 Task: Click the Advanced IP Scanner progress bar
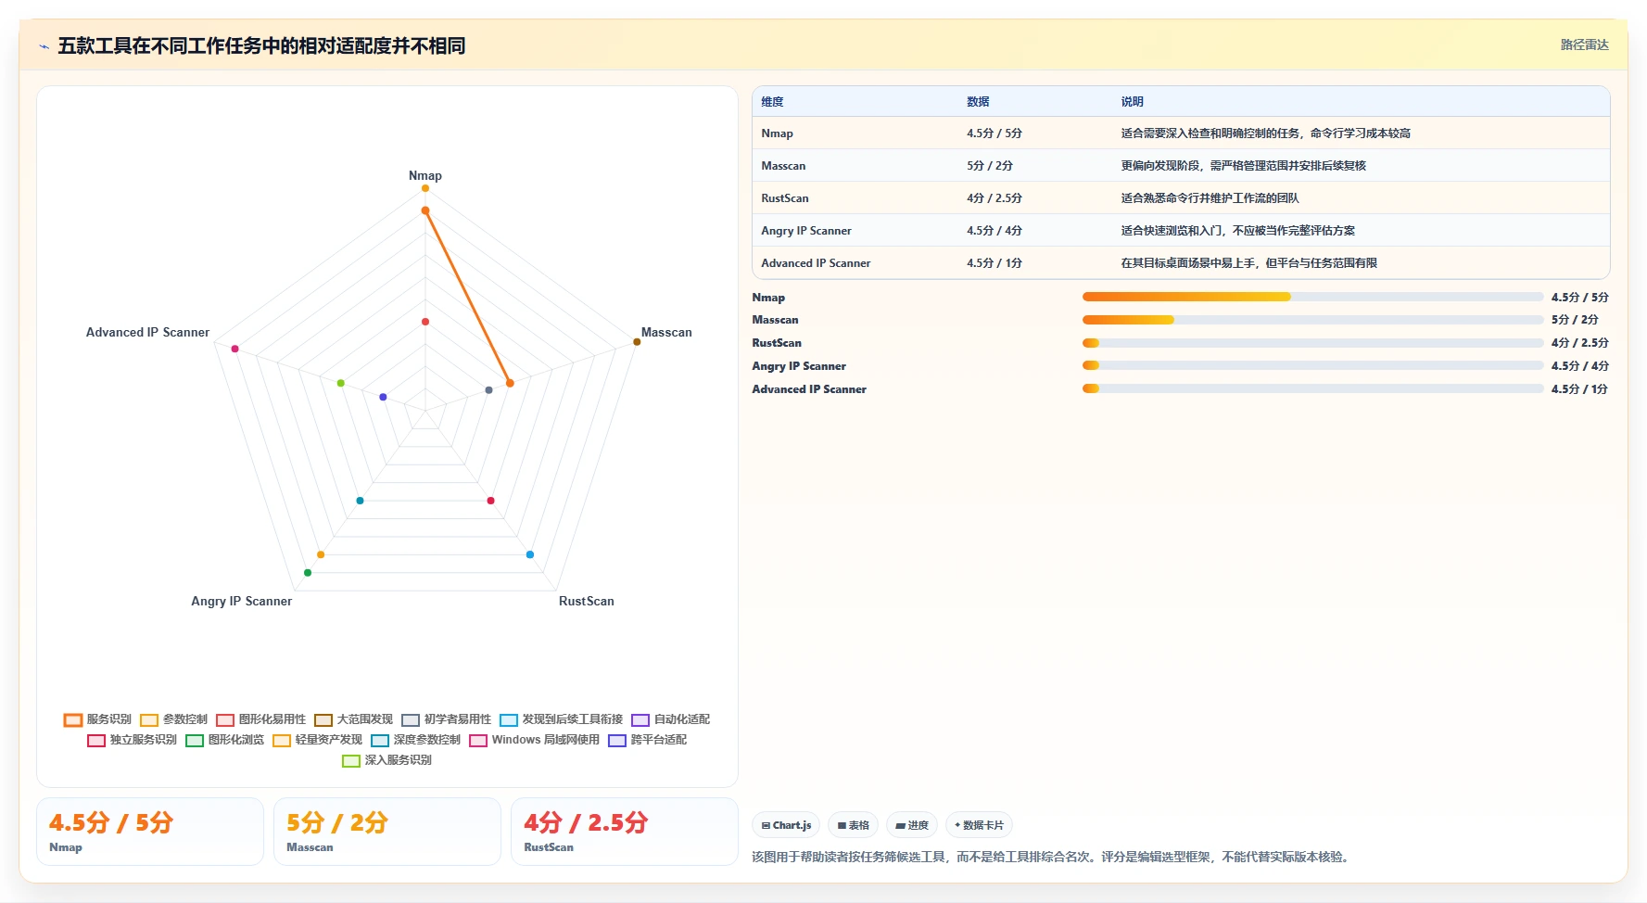[1312, 388]
